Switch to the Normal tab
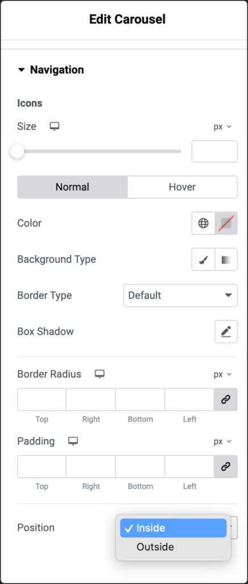Viewport: 248px width, 584px height. (x=72, y=187)
